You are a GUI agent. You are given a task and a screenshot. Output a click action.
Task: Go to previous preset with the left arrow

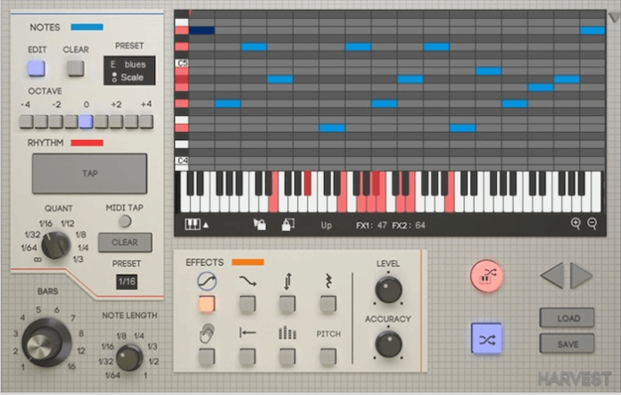coord(552,276)
